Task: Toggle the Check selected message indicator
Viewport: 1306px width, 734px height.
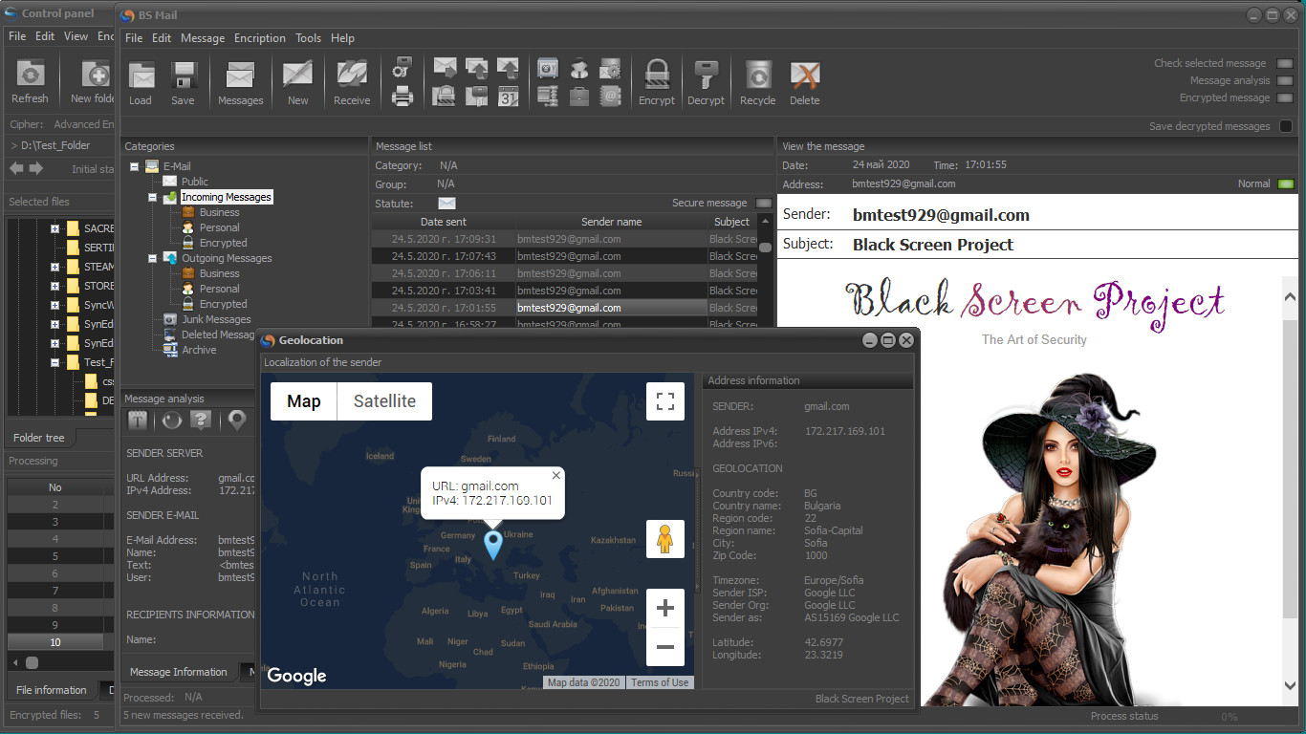Action: [1285, 64]
